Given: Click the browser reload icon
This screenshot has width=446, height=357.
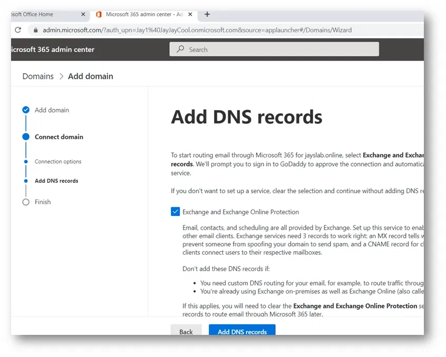Looking at the screenshot, I should click(x=18, y=30).
